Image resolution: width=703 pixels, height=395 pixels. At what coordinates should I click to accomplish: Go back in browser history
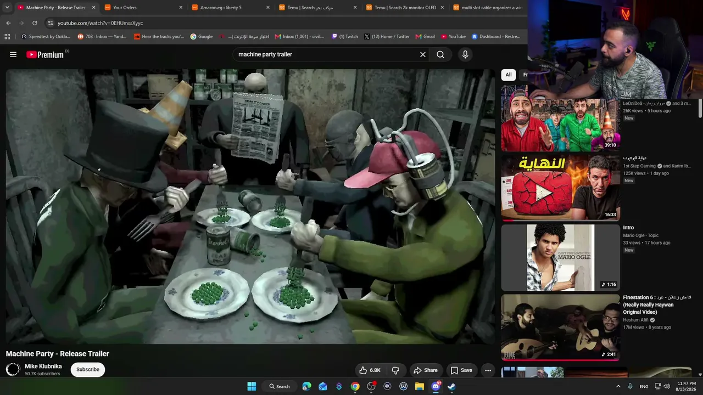pyautogui.click(x=8, y=23)
